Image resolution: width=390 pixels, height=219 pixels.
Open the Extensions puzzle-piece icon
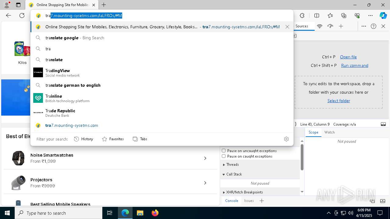[x=302, y=16]
